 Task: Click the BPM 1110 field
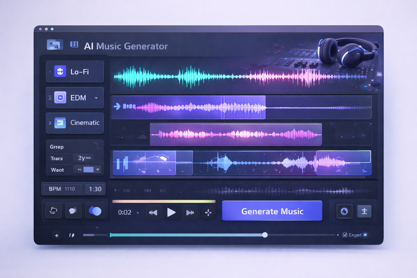tap(62, 189)
